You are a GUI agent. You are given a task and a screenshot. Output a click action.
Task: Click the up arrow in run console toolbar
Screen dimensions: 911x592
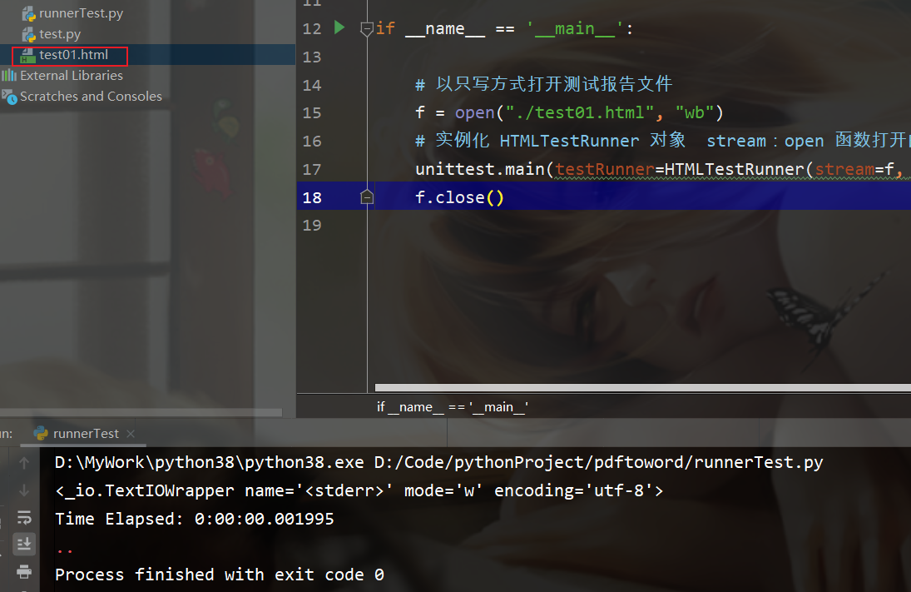24,463
